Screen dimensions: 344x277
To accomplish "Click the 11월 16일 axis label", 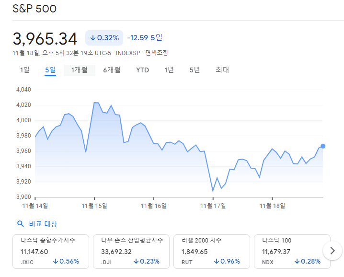I will (154, 206).
